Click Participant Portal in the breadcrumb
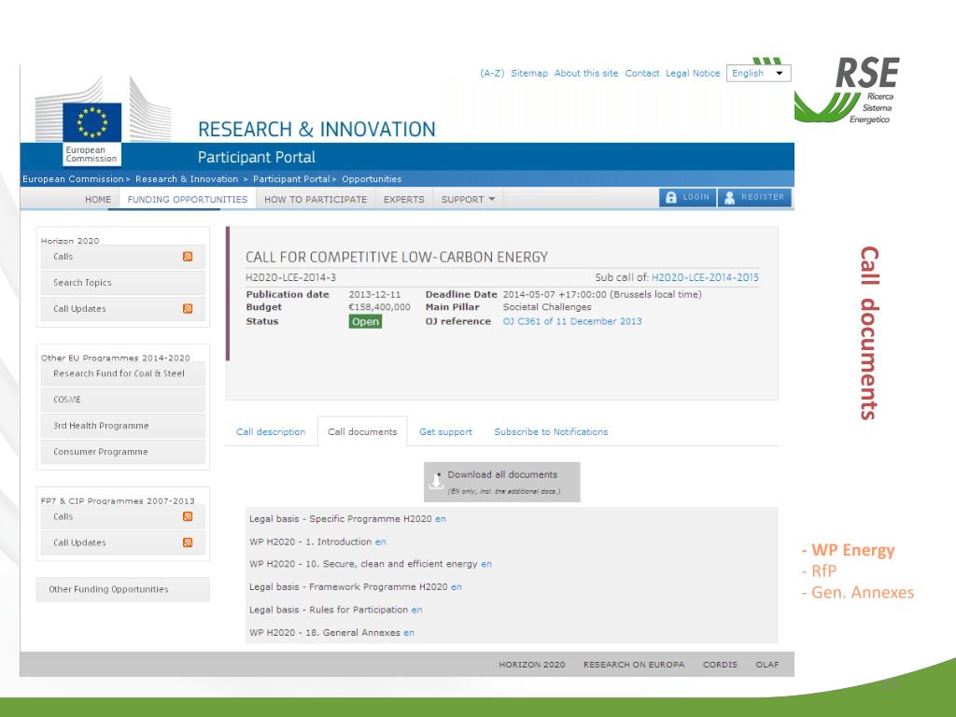 click(x=291, y=179)
